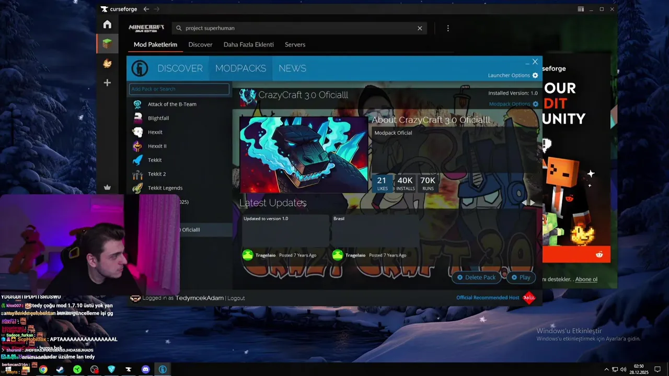
Task: Add a game with the plus icon
Action: pos(107,83)
